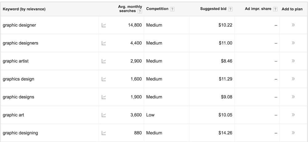This screenshot has width=308, height=142.
Task: Add graphics design keyword to plan
Action: [x=293, y=79]
